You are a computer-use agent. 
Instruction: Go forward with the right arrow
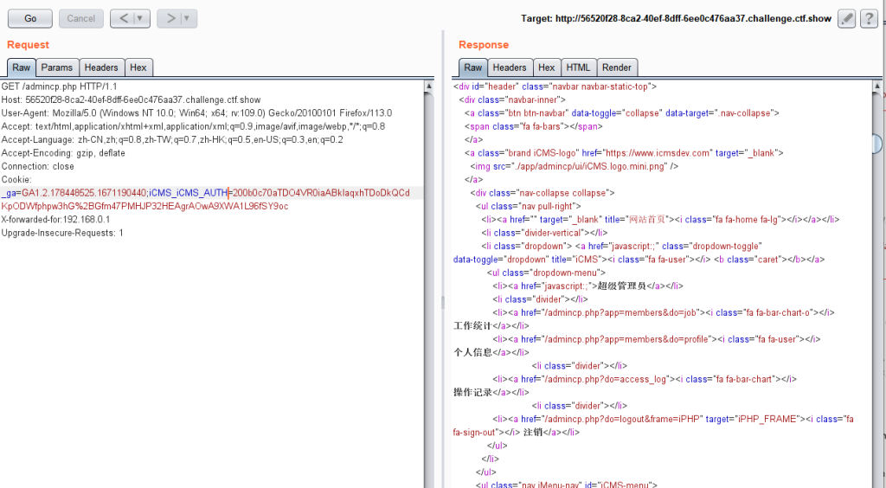(x=170, y=18)
